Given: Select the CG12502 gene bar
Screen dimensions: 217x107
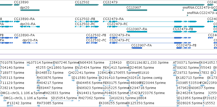Looking at the screenshot, I should pyautogui.click(x=87, y=5).
